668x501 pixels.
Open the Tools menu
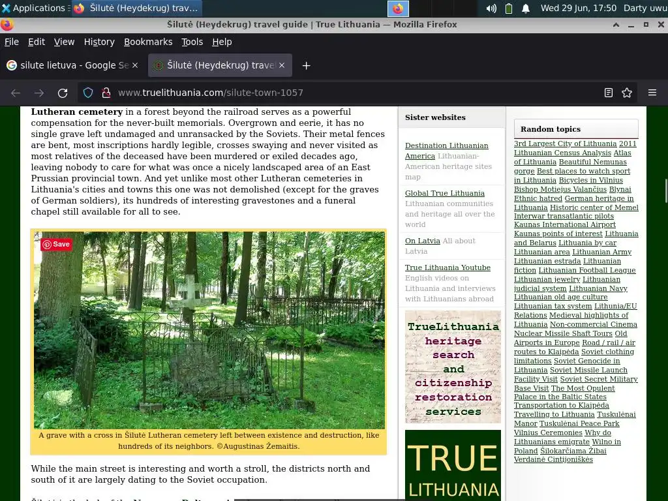click(192, 42)
